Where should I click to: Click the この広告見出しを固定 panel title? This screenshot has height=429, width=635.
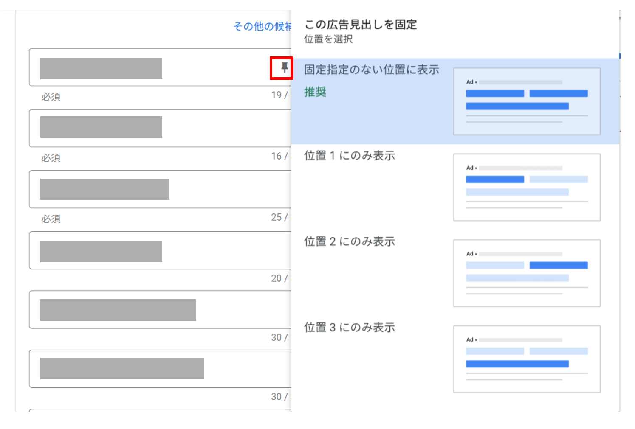coord(361,25)
